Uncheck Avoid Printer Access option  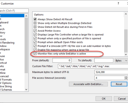[x=35, y=31]
